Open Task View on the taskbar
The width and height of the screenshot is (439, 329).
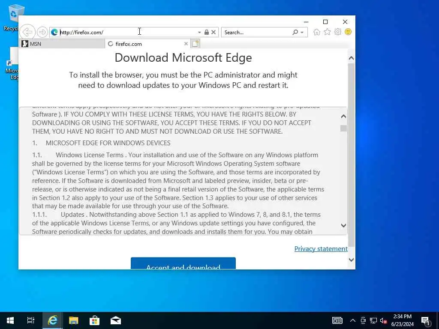click(x=31, y=320)
